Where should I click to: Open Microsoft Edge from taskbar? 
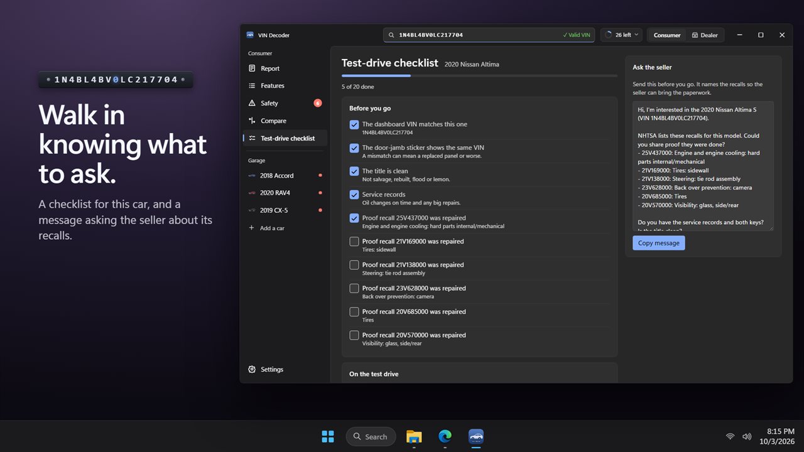(445, 436)
